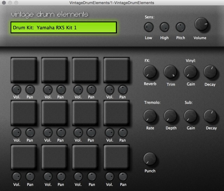Screen dimensions: 224x191
Task: Click the Sens Pitch knob
Action: tap(180, 27)
